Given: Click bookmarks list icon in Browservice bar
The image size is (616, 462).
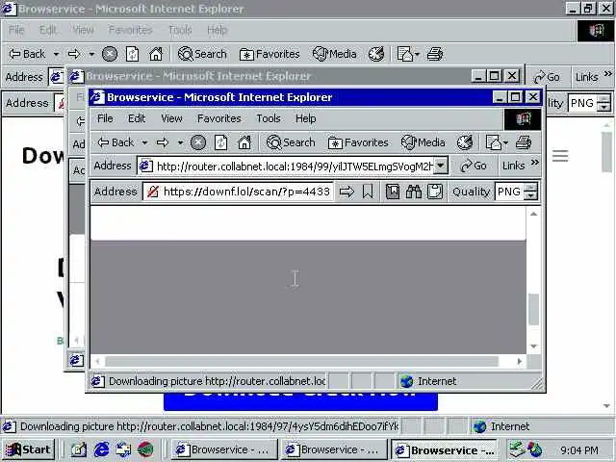Looking at the screenshot, I should [393, 192].
